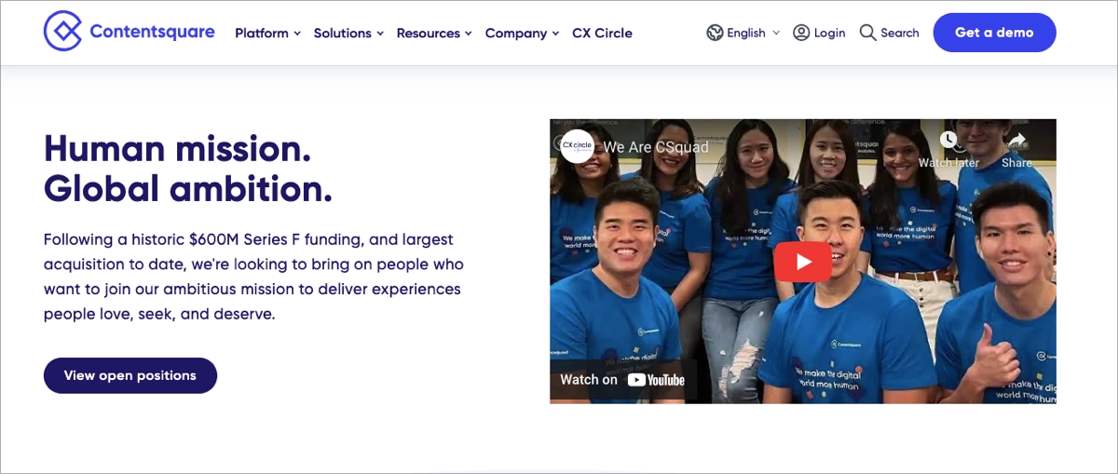Expand the Resources menu

tap(434, 33)
